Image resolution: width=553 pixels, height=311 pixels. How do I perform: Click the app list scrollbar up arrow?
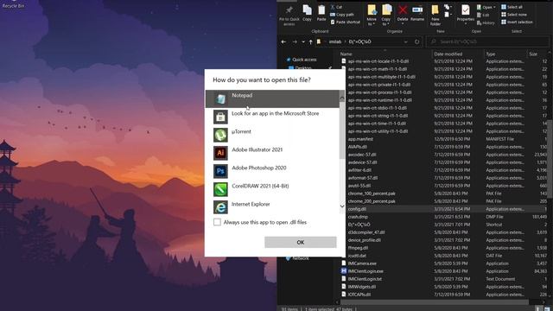pos(342,98)
